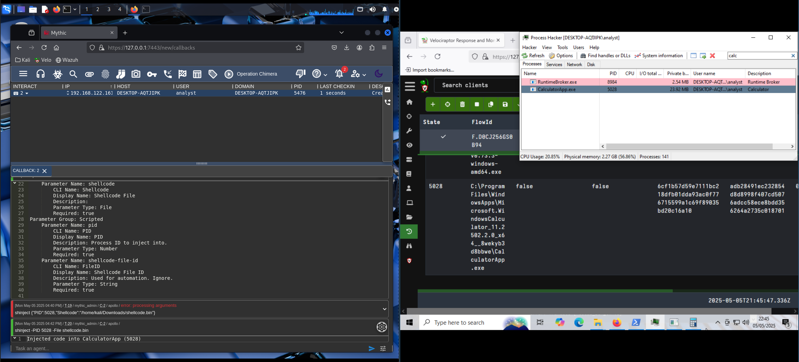Image resolution: width=799 pixels, height=362 pixels.
Task: Open Screenshots camera icon in Mythic
Action: [136, 74]
